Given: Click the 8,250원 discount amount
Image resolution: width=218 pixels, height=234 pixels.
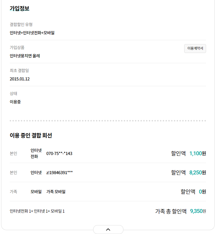Looking at the screenshot, I should point(197,172).
